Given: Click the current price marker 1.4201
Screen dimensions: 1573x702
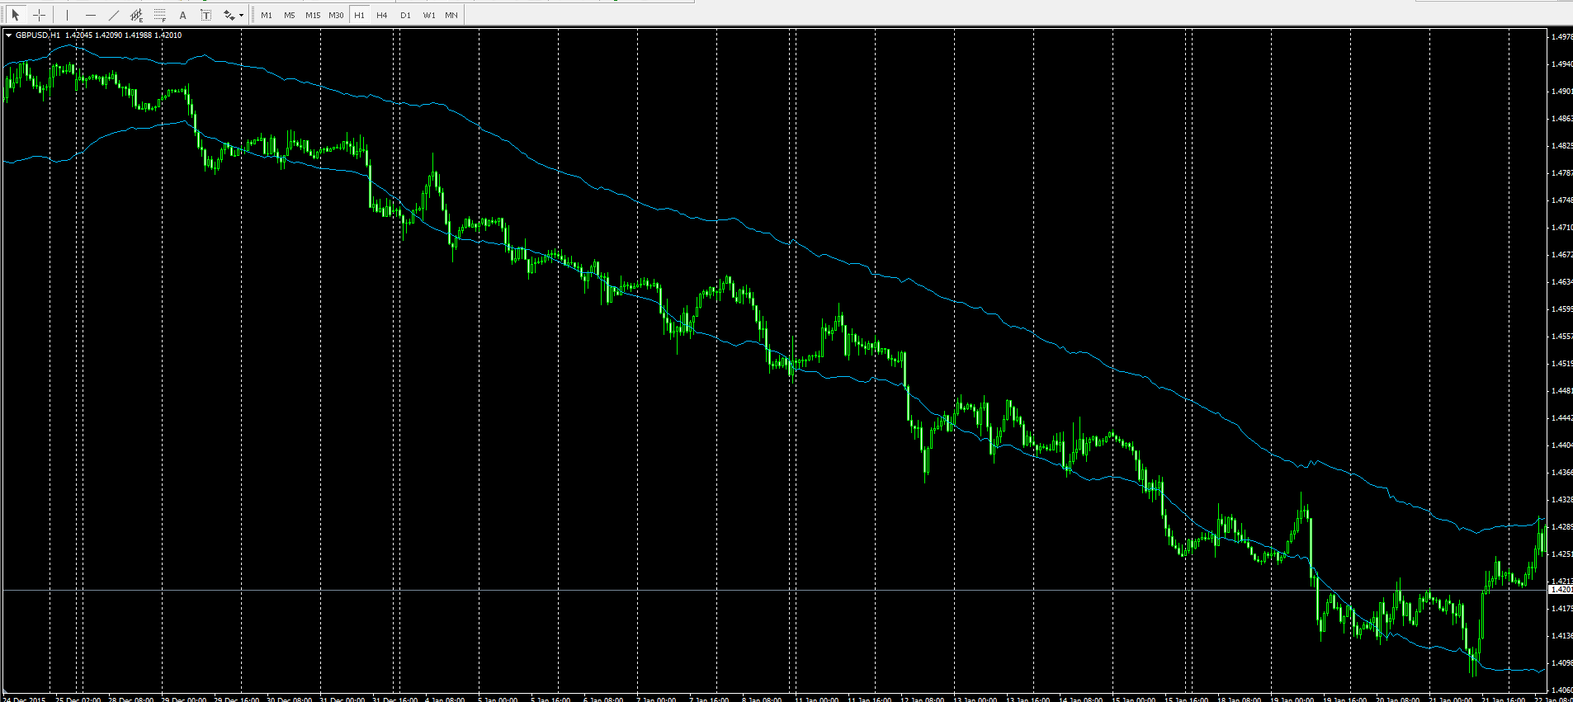Looking at the screenshot, I should (1561, 590).
